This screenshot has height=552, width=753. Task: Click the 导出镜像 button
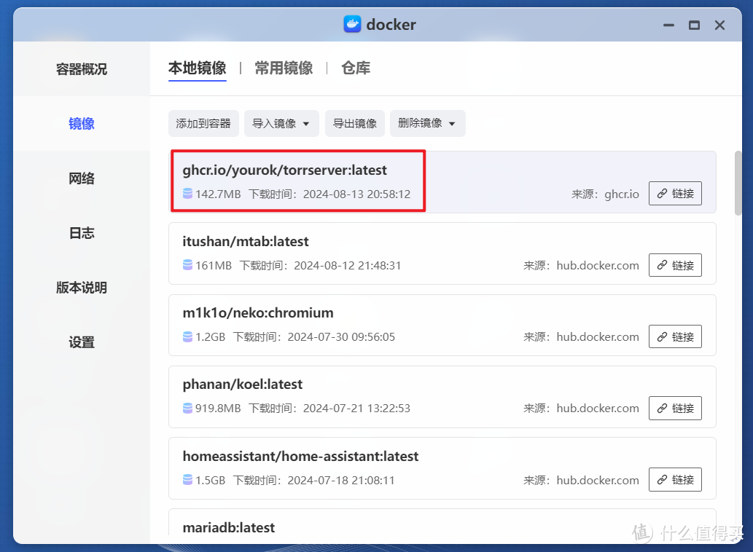(x=355, y=123)
